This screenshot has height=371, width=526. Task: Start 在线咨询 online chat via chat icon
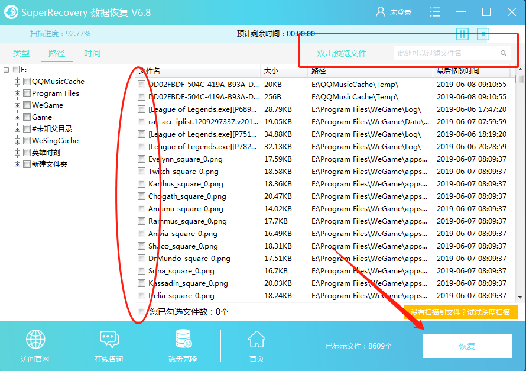(x=109, y=339)
